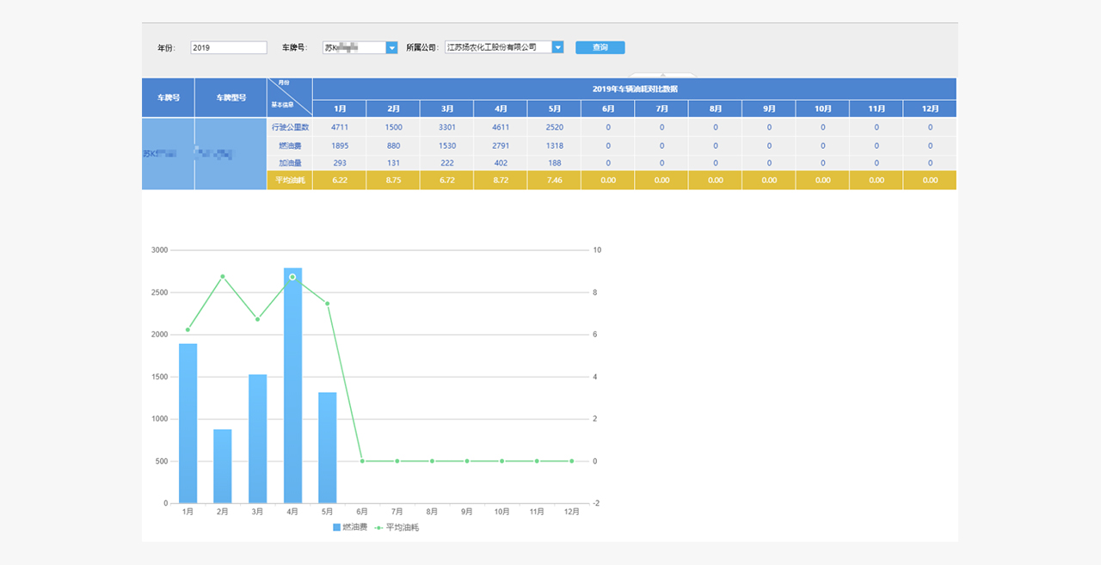The image size is (1101, 565).
Task: Toggle the 平均油耗 legend series
Action: pyautogui.click(x=397, y=527)
